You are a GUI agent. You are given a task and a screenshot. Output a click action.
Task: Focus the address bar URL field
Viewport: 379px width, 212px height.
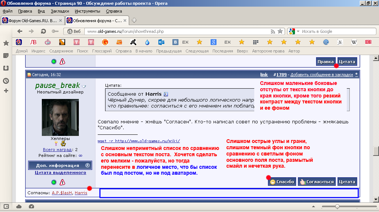178,31
